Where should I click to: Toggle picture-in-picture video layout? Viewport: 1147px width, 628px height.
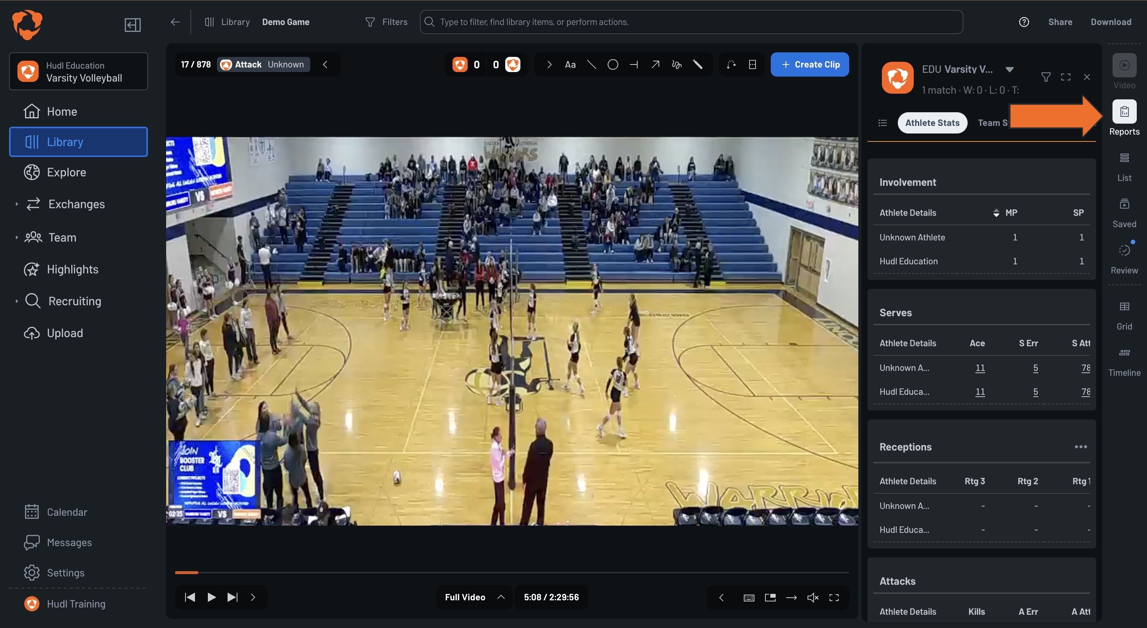[770, 597]
